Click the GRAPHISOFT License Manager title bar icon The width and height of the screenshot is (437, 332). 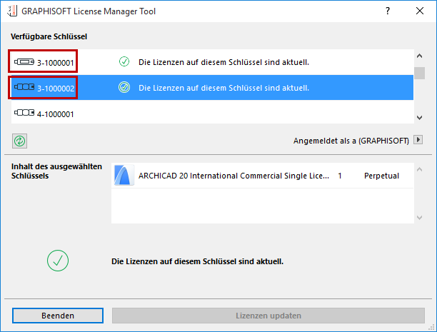[x=12, y=11]
